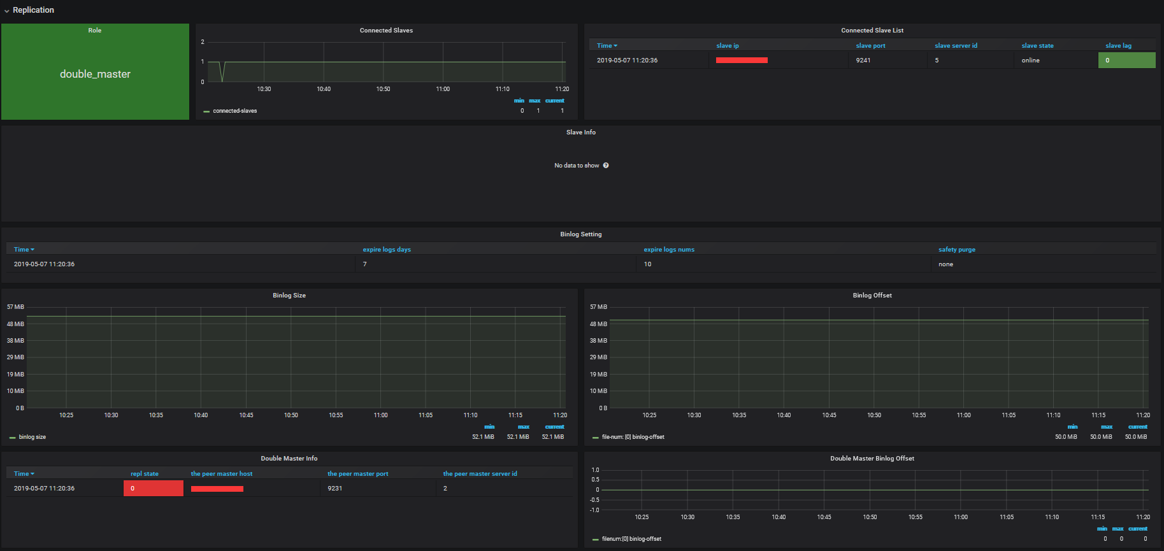Click the peer master port value 9231
The image size is (1164, 551).
click(x=335, y=489)
